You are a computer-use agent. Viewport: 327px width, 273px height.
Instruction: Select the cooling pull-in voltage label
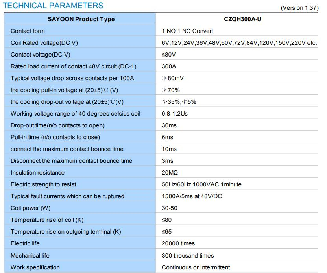tap(65, 90)
